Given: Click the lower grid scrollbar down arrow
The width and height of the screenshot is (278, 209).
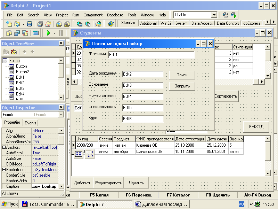Looking at the screenshot, I should point(268,173).
